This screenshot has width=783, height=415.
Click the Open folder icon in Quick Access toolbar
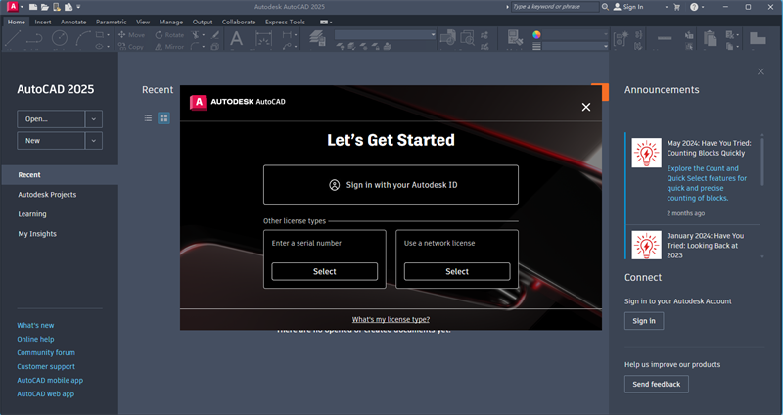45,7
